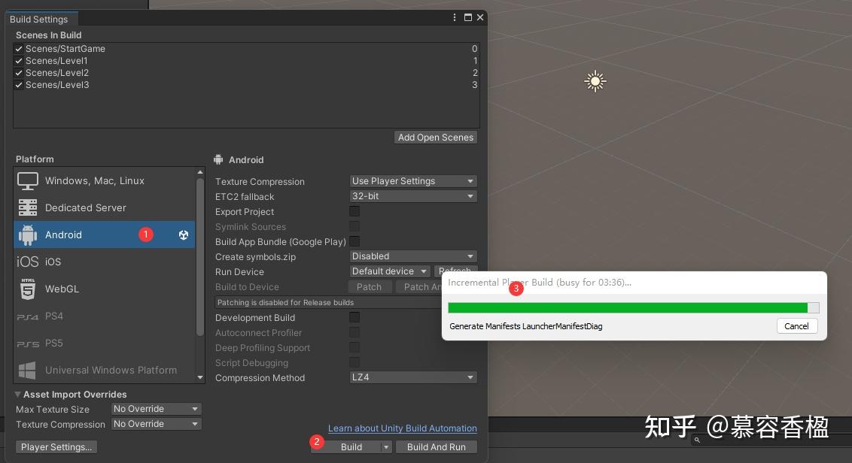Screen dimensions: 852x463
Task: Open the Build button dropdown arrow
Action: [386, 447]
